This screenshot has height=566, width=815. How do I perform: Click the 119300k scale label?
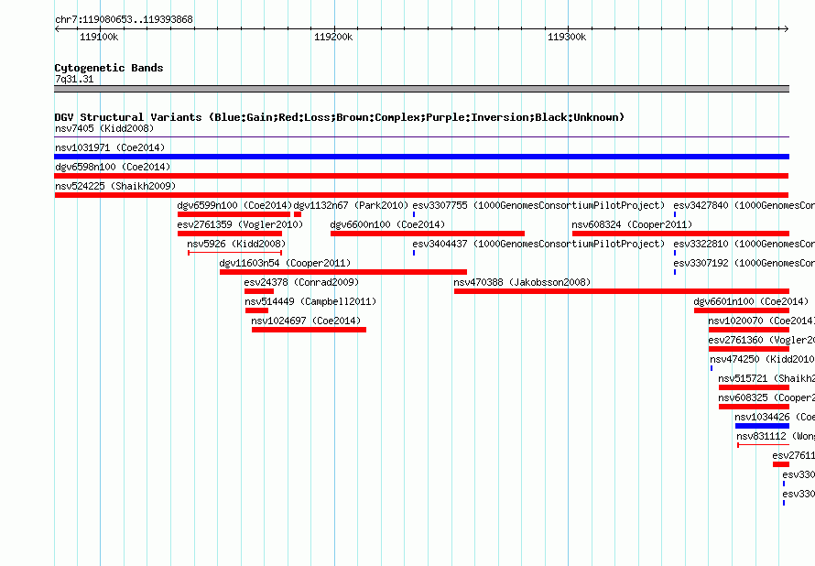coord(567,37)
